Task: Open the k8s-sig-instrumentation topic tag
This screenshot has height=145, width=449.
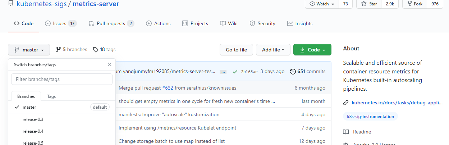Action: pyautogui.click(x=370, y=117)
